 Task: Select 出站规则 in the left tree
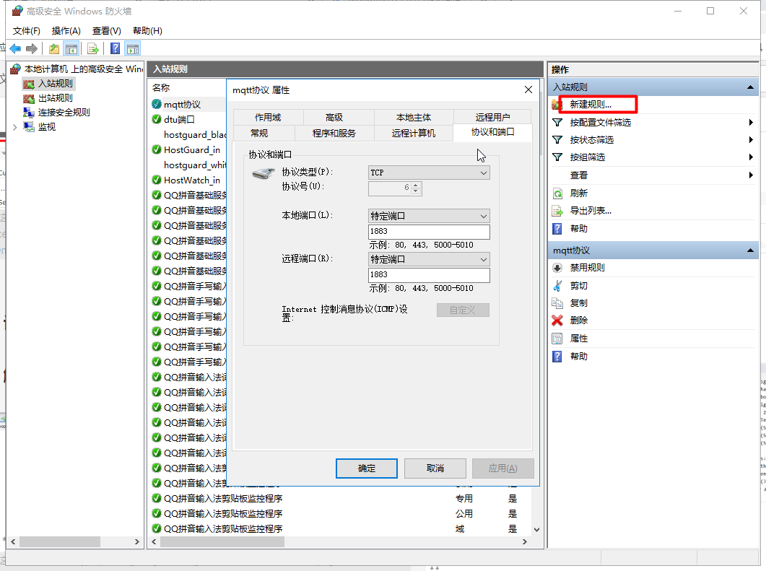55,98
